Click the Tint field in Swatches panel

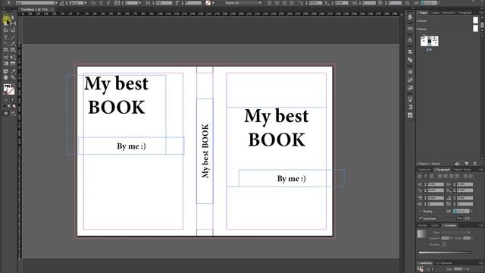(458, 269)
